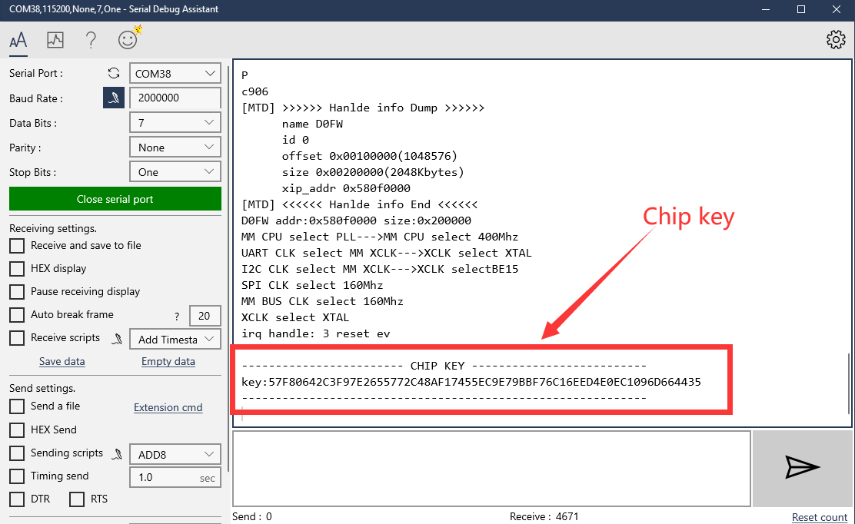Click the 'Receive : 4671' counter
855x524 pixels.
pyautogui.click(x=544, y=516)
